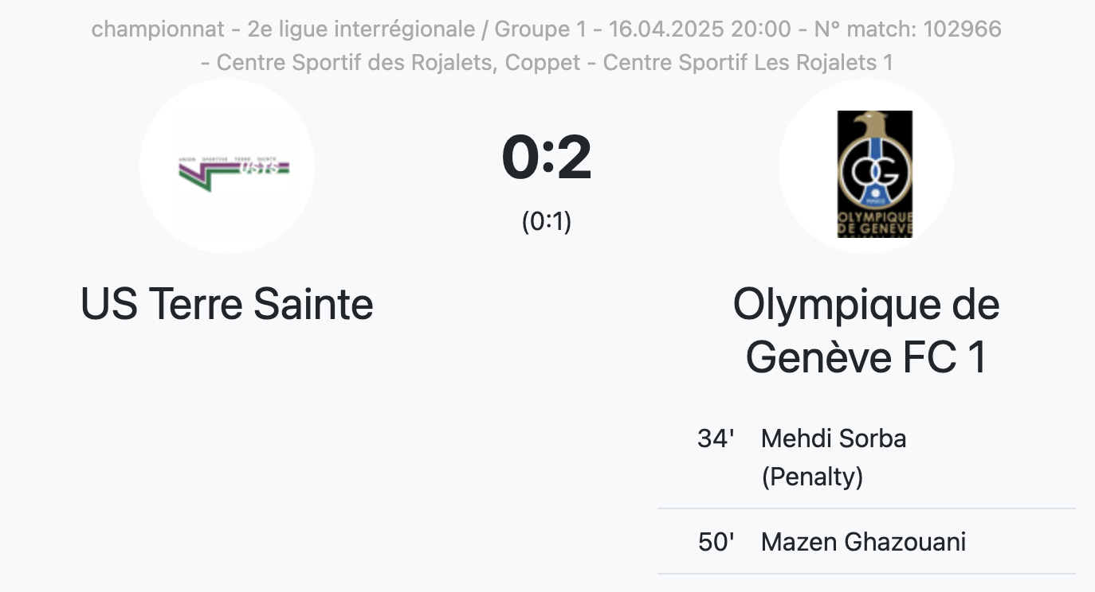Select goal scorer Mazen Ghazouani

point(863,542)
